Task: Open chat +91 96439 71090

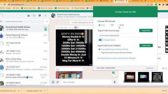Action: 24,76
